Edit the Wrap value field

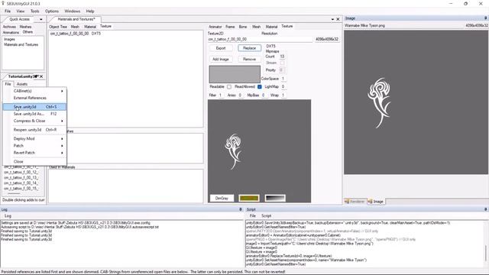[x=283, y=95]
